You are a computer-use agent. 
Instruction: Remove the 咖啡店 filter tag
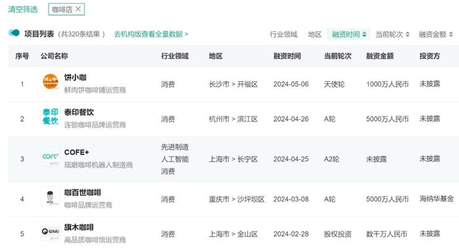tap(78, 9)
